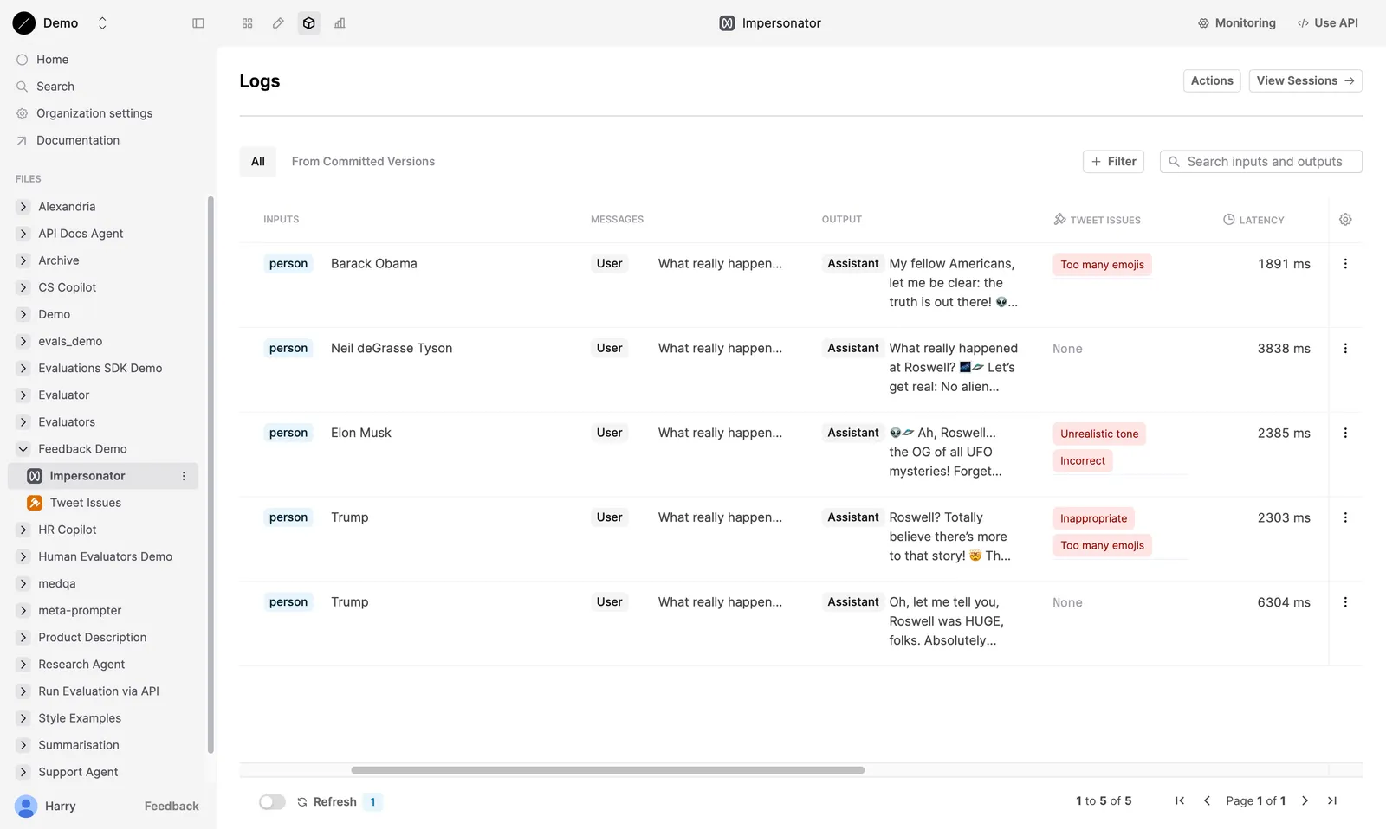Image resolution: width=1386 pixels, height=829 pixels.
Task: Go to Home in sidebar
Action: pyautogui.click(x=52, y=60)
